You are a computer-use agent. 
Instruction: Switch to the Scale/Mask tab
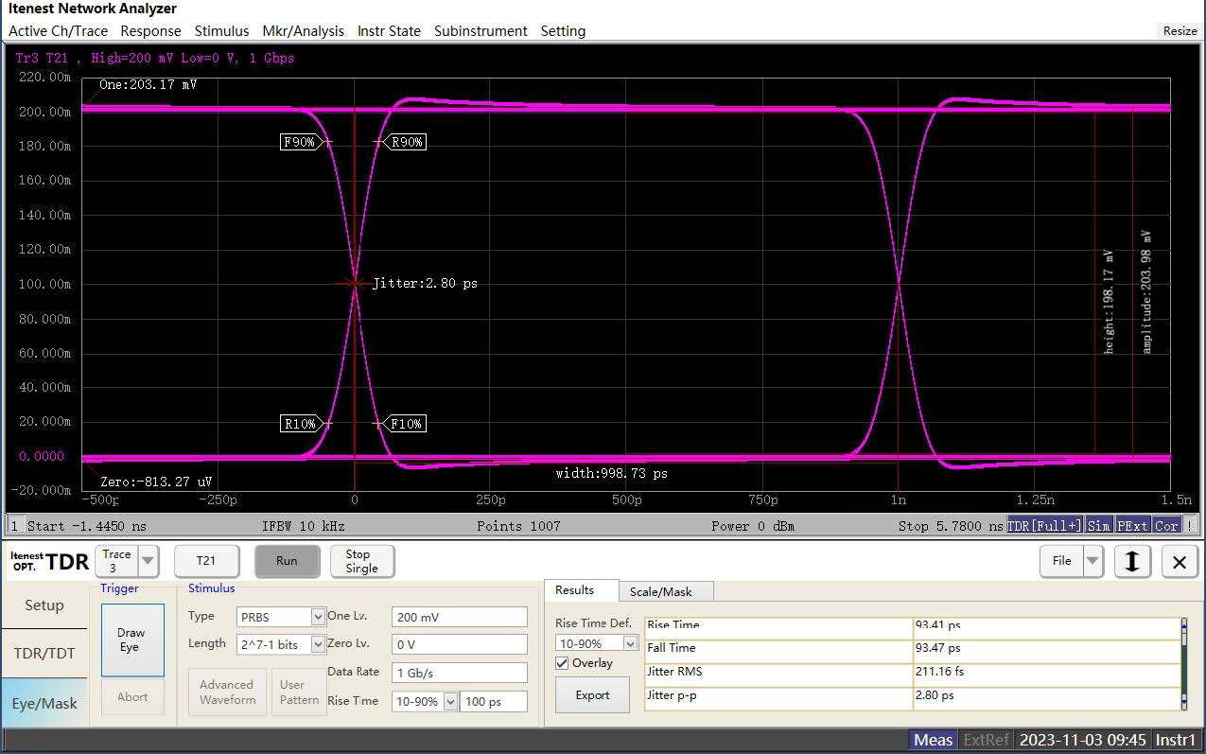pyautogui.click(x=660, y=591)
